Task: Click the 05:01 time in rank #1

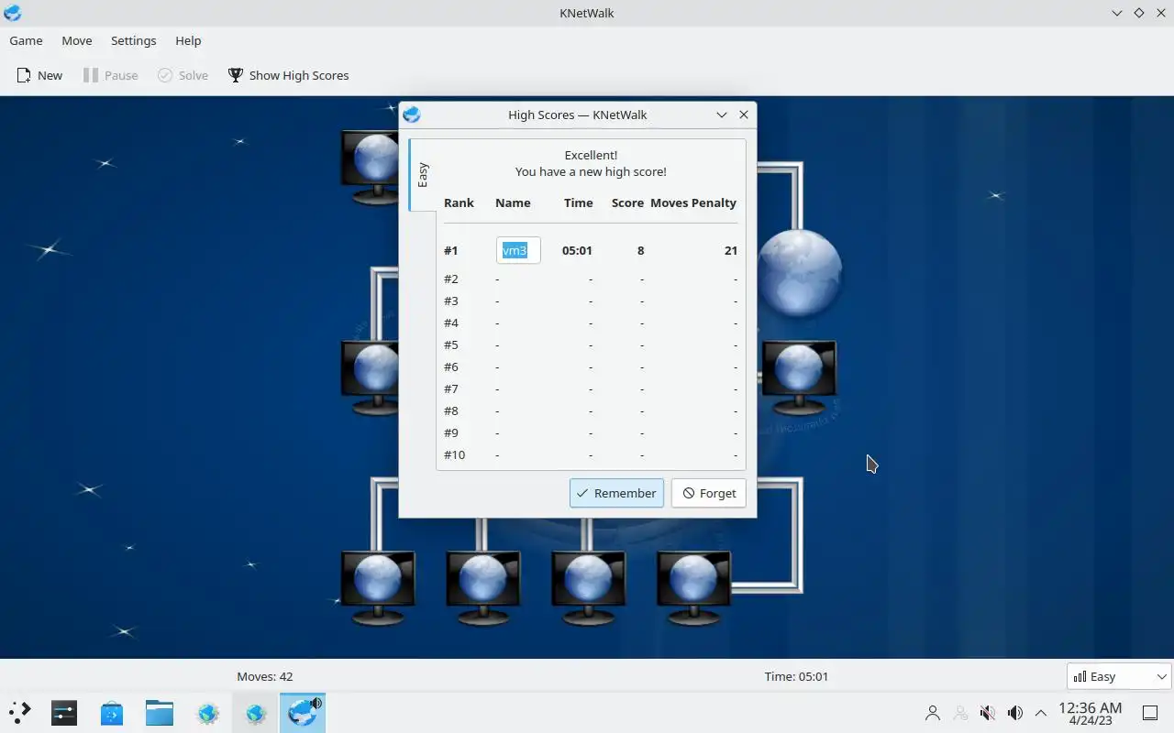Action: click(x=577, y=250)
